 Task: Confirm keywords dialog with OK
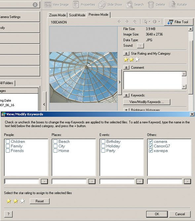pyautogui.click(x=157, y=214)
